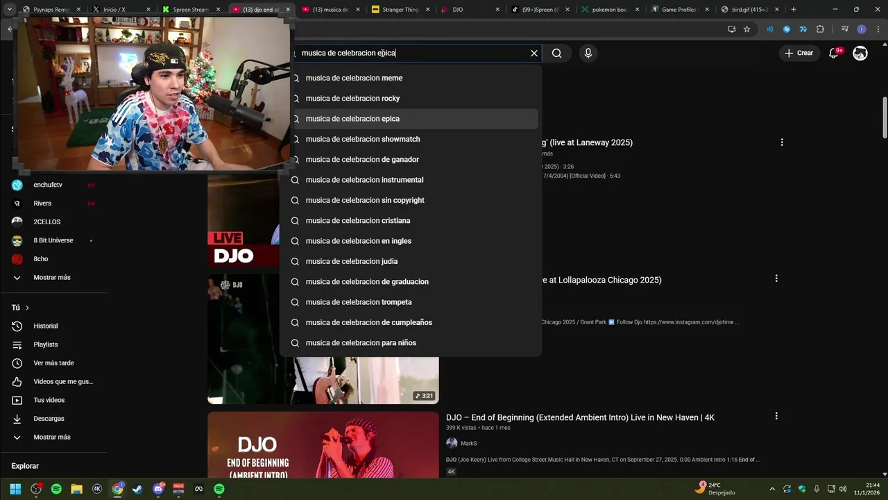Open the account avatar menu
The image size is (888, 500).
860,53
